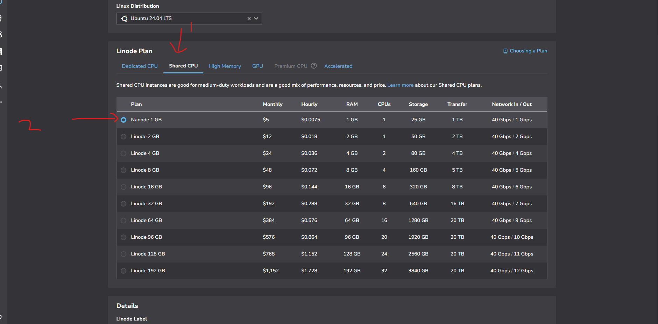Click the Linode 64 GB plan name
The width and height of the screenshot is (658, 324).
pyautogui.click(x=147, y=220)
